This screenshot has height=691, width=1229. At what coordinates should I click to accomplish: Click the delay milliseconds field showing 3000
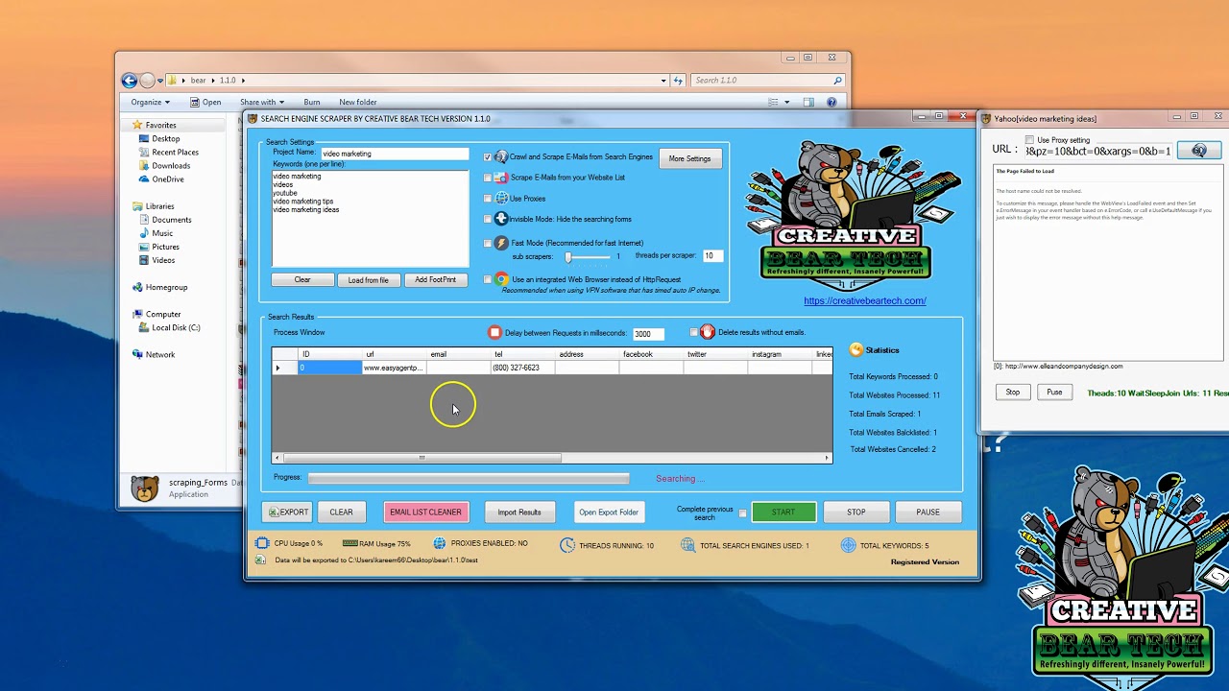click(648, 334)
